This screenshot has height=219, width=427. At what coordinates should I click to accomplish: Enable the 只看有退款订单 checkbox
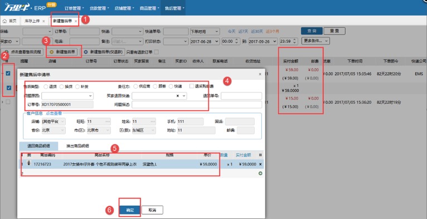[x=156, y=52]
